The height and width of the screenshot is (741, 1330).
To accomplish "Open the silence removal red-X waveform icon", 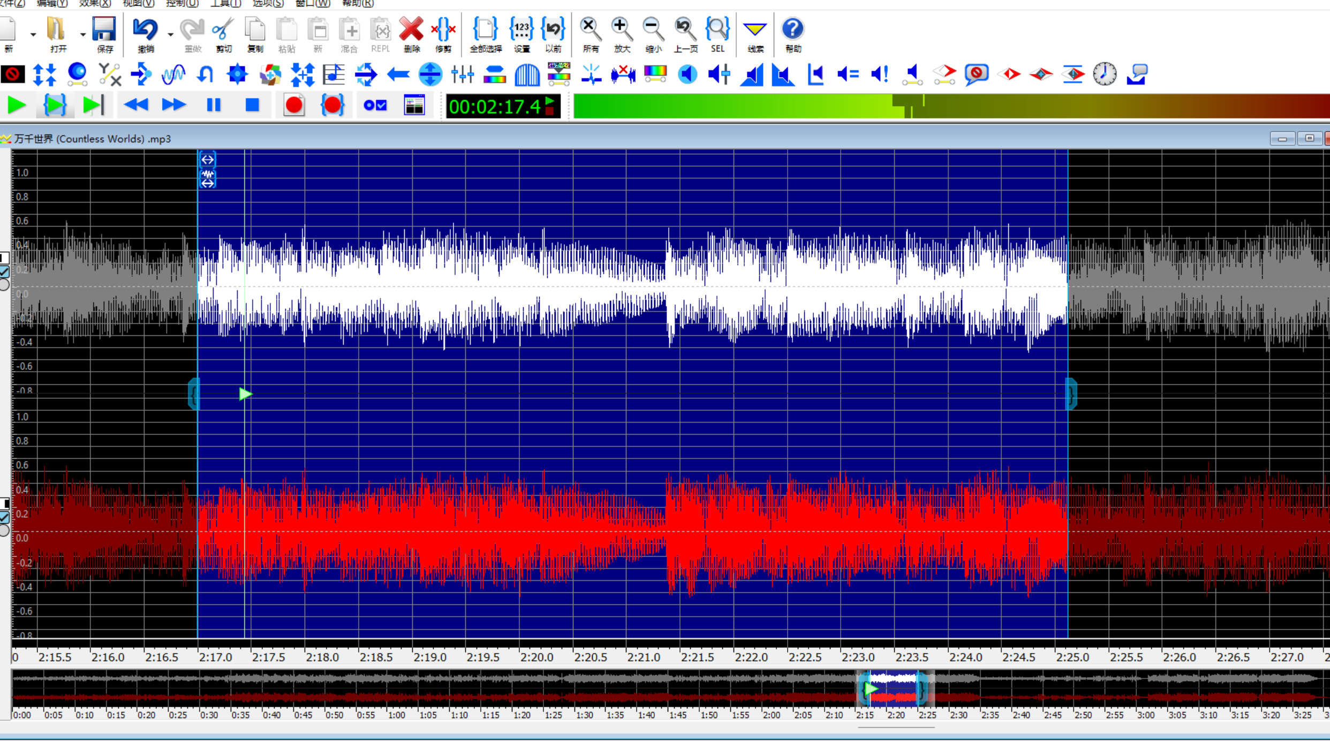I will pyautogui.click(x=623, y=74).
